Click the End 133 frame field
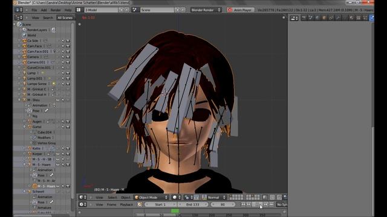This screenshot has width=387, height=217. pyautogui.click(x=193, y=204)
